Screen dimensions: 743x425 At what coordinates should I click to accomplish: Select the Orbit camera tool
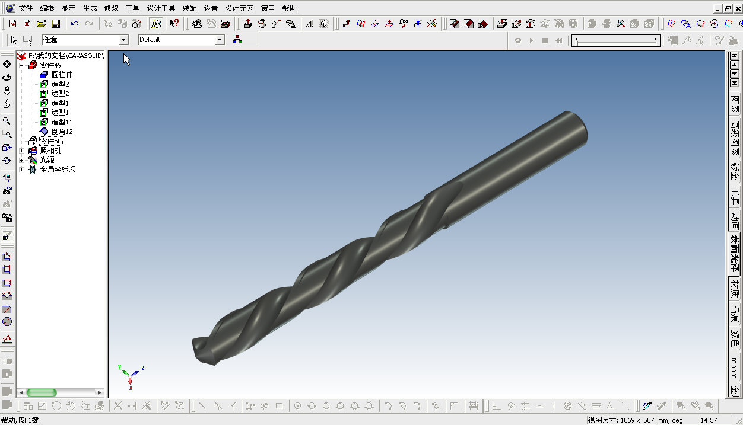(7, 77)
